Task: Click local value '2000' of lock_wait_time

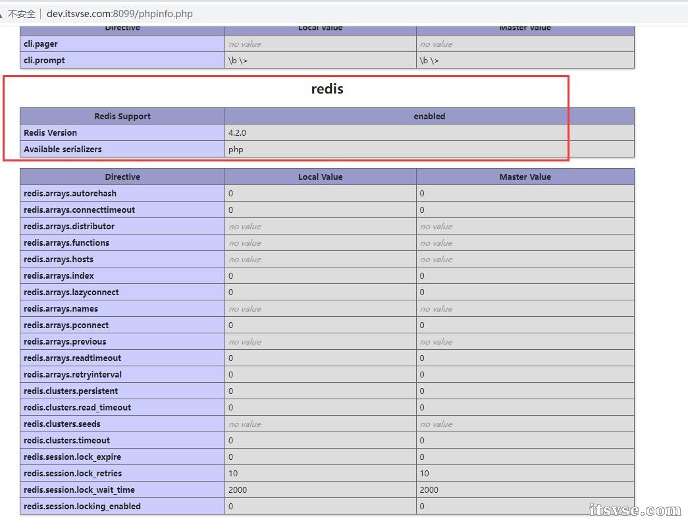Action: coord(238,489)
